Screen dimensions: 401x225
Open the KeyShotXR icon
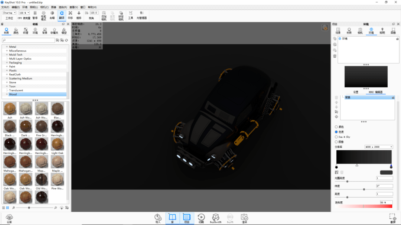pos(215,218)
